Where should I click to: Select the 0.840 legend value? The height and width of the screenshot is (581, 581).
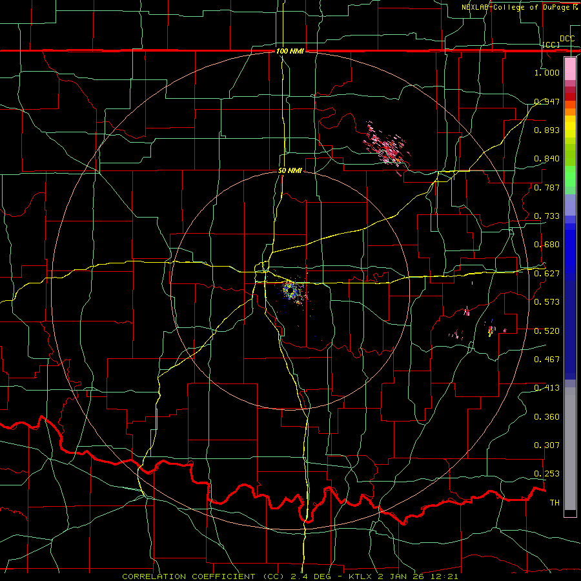(x=547, y=159)
